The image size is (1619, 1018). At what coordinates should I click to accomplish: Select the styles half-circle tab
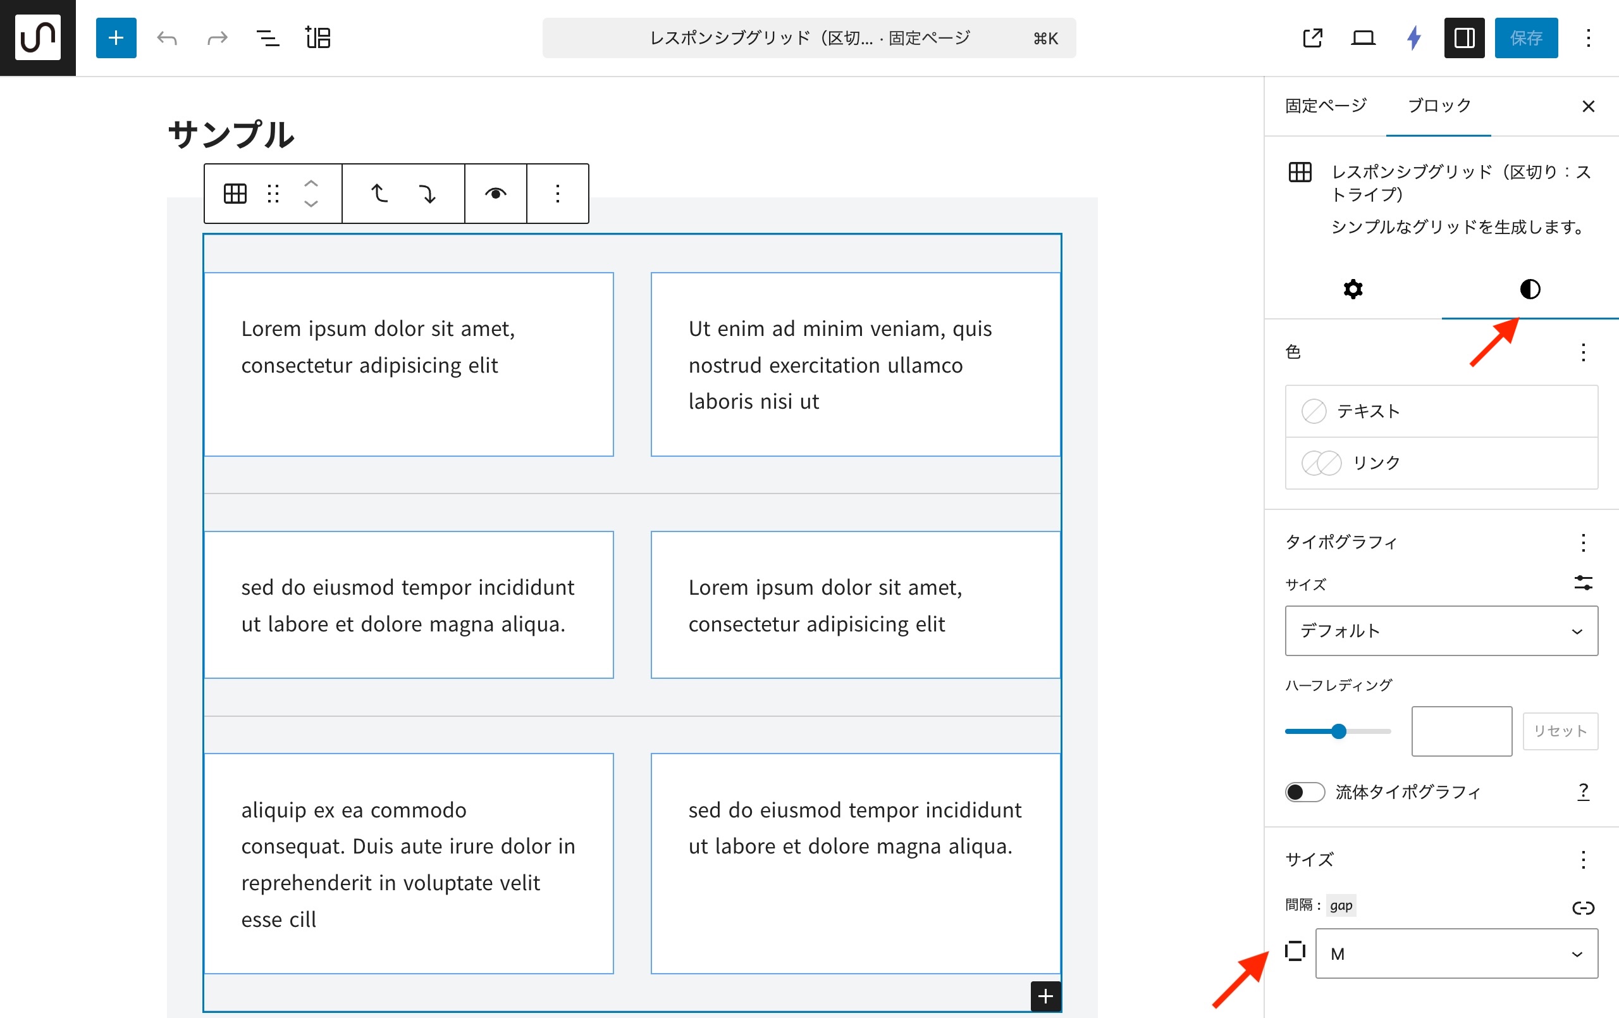[x=1530, y=289]
